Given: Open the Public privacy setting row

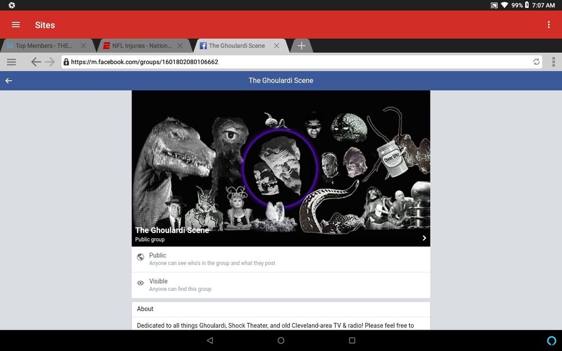Looking at the screenshot, I should pos(280,259).
